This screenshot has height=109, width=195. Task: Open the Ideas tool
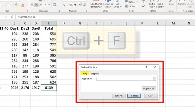coord(171,3)
